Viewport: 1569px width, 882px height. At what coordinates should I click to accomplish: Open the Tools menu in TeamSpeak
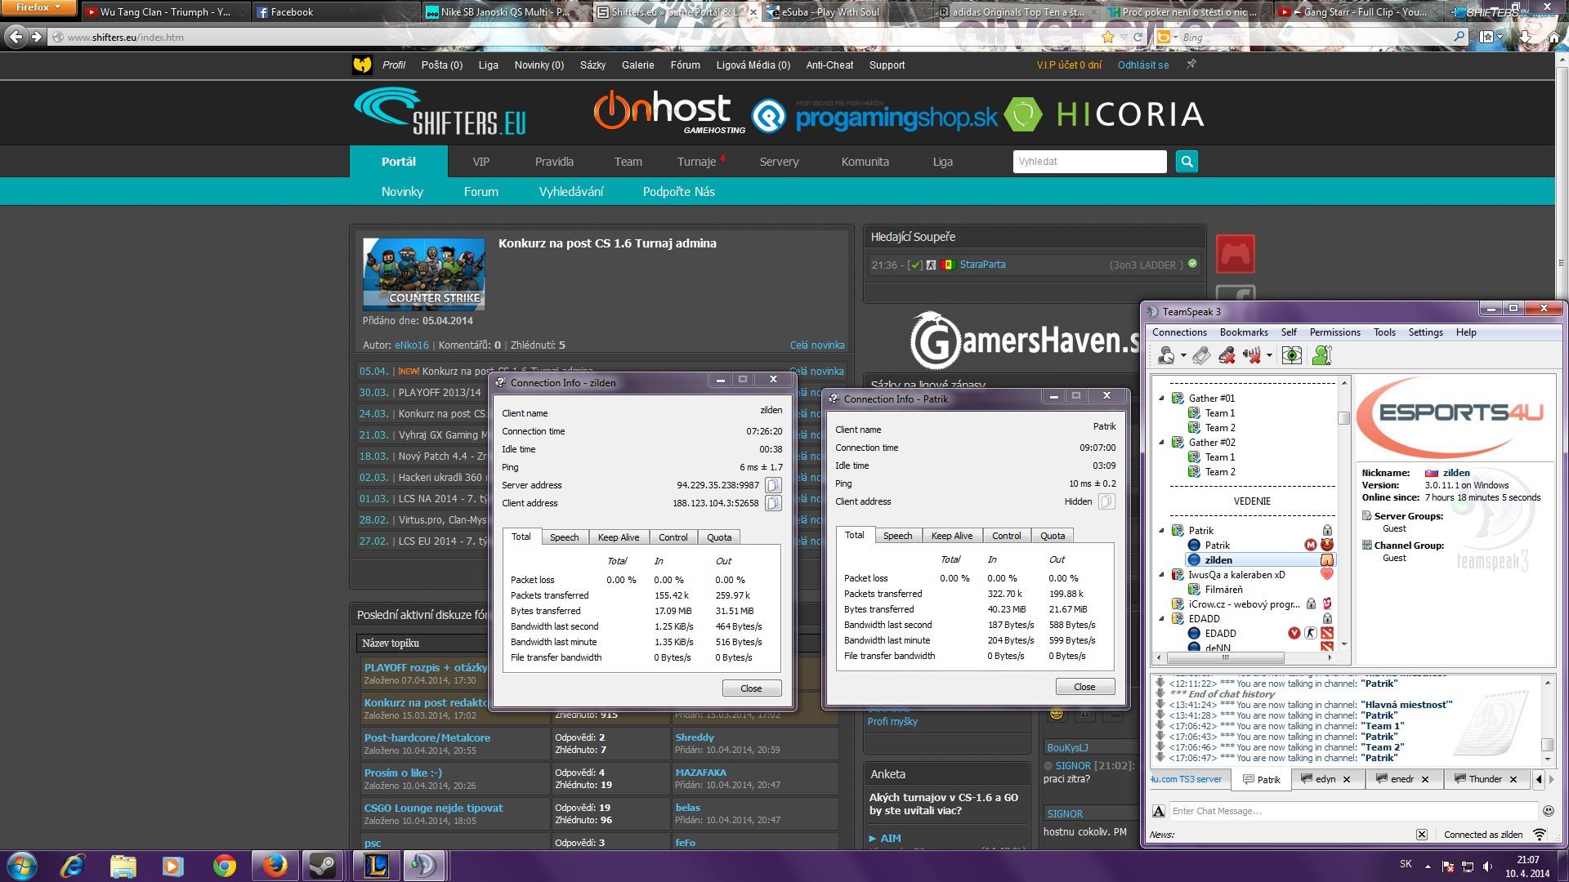tap(1384, 332)
